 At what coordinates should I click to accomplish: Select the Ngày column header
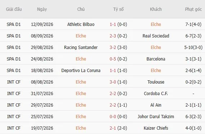42,9
